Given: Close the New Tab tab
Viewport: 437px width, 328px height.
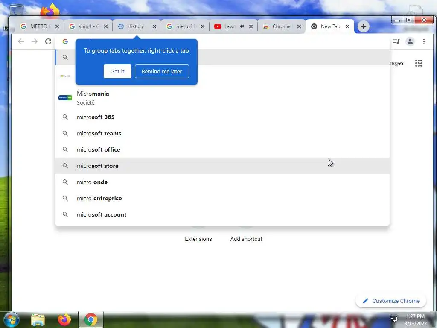Looking at the screenshot, I should click(x=347, y=26).
